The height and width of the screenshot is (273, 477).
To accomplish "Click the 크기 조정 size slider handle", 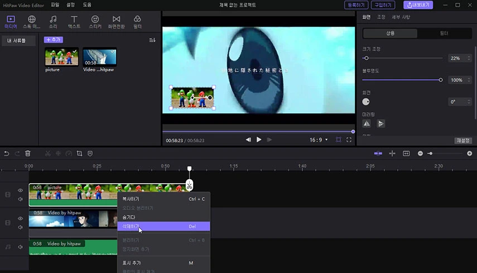I will [367, 58].
